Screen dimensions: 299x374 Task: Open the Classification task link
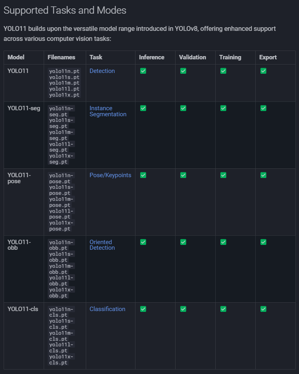tap(107, 309)
